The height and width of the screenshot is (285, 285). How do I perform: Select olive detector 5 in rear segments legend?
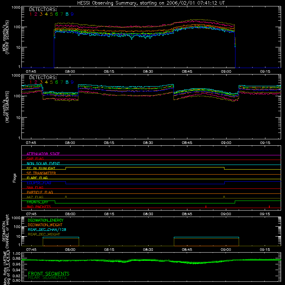tap(51, 82)
